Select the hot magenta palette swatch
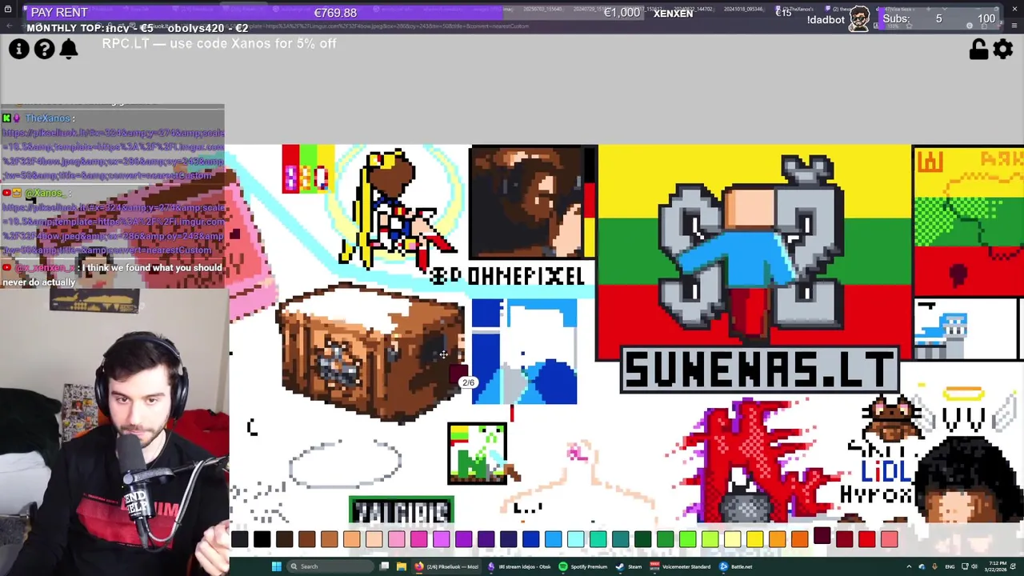This screenshot has height=576, width=1024. 418,540
